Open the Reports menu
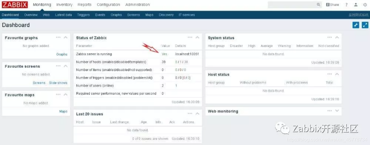 (84, 5)
